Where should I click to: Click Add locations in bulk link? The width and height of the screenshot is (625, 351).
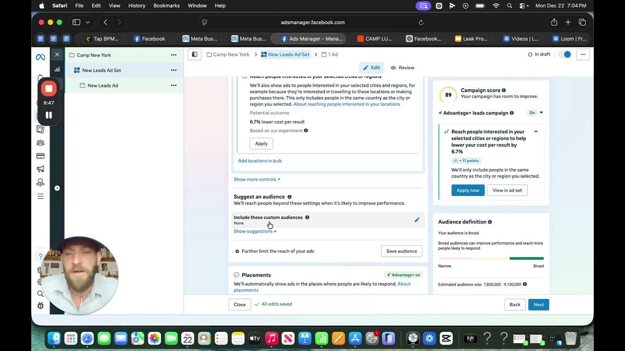pyautogui.click(x=260, y=161)
